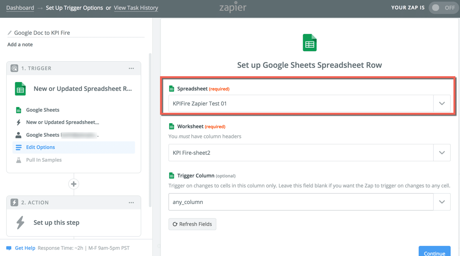The height and width of the screenshot is (256, 460).
Task: Click the Continue button
Action: tap(435, 252)
